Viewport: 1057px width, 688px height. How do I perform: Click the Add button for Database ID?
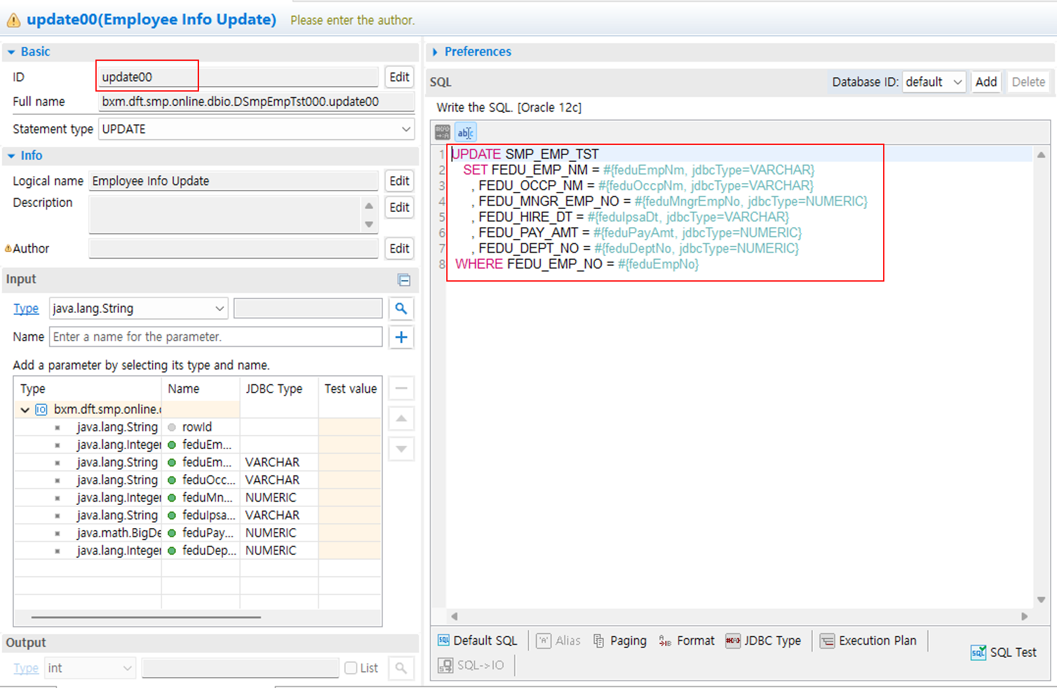tap(985, 82)
